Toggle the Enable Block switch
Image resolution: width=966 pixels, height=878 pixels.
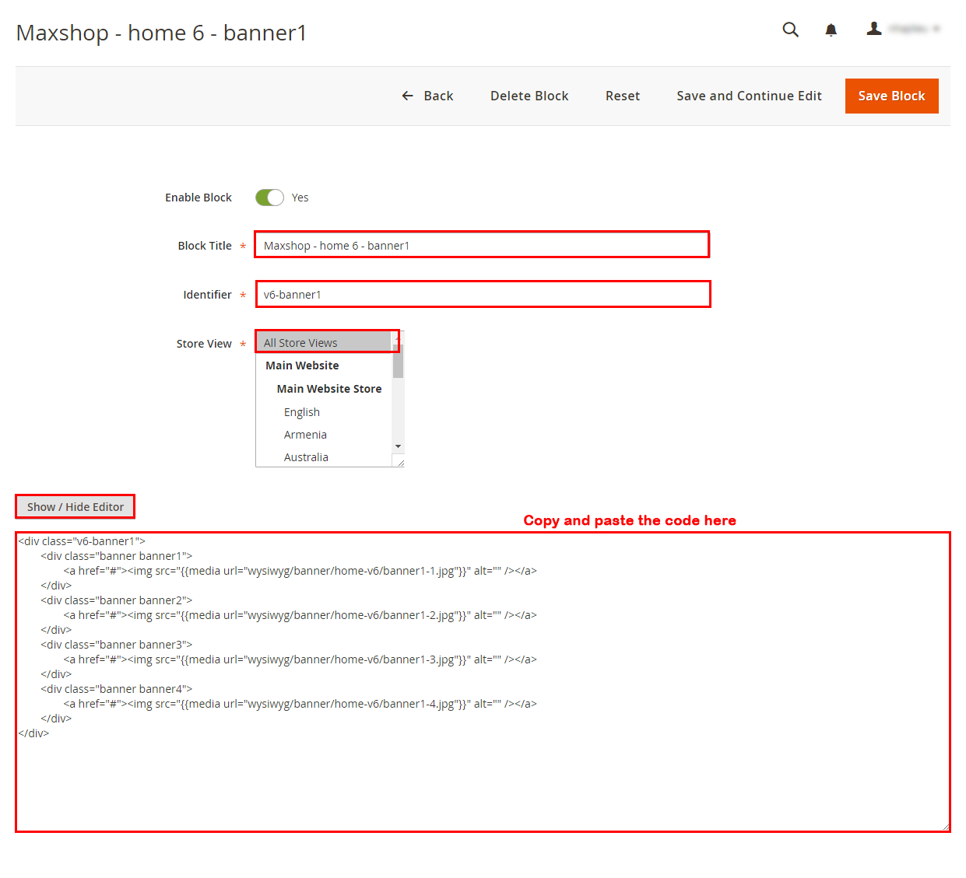tap(269, 198)
